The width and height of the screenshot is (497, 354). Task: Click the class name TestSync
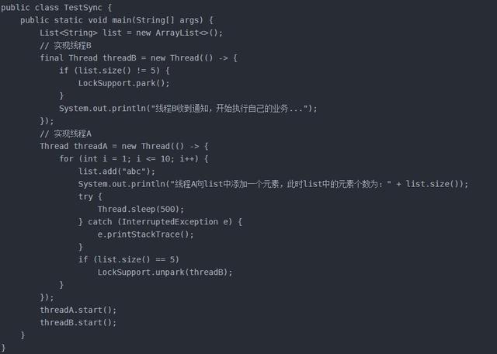pos(83,8)
